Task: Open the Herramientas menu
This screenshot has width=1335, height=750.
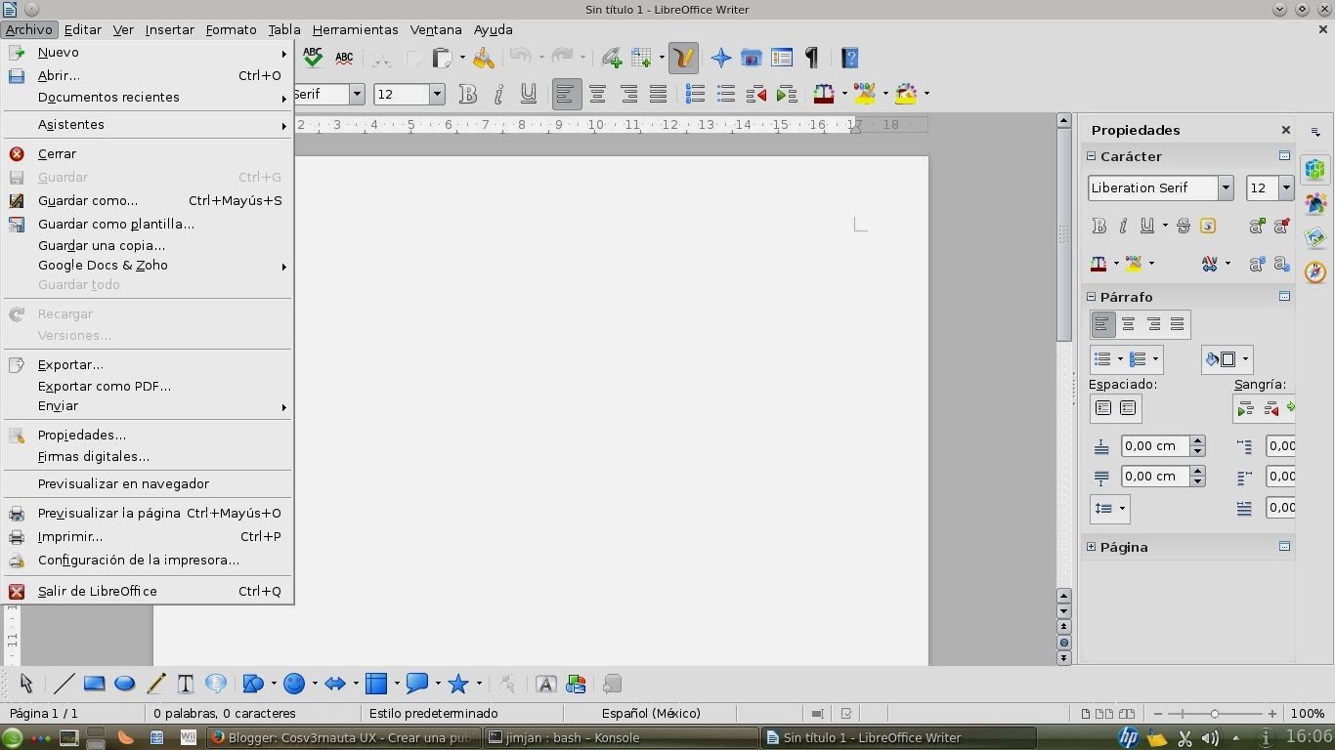Action: (x=355, y=29)
